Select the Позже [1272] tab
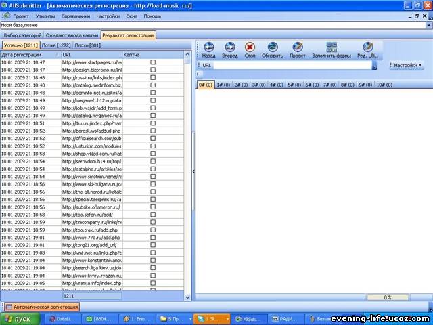 (x=56, y=45)
